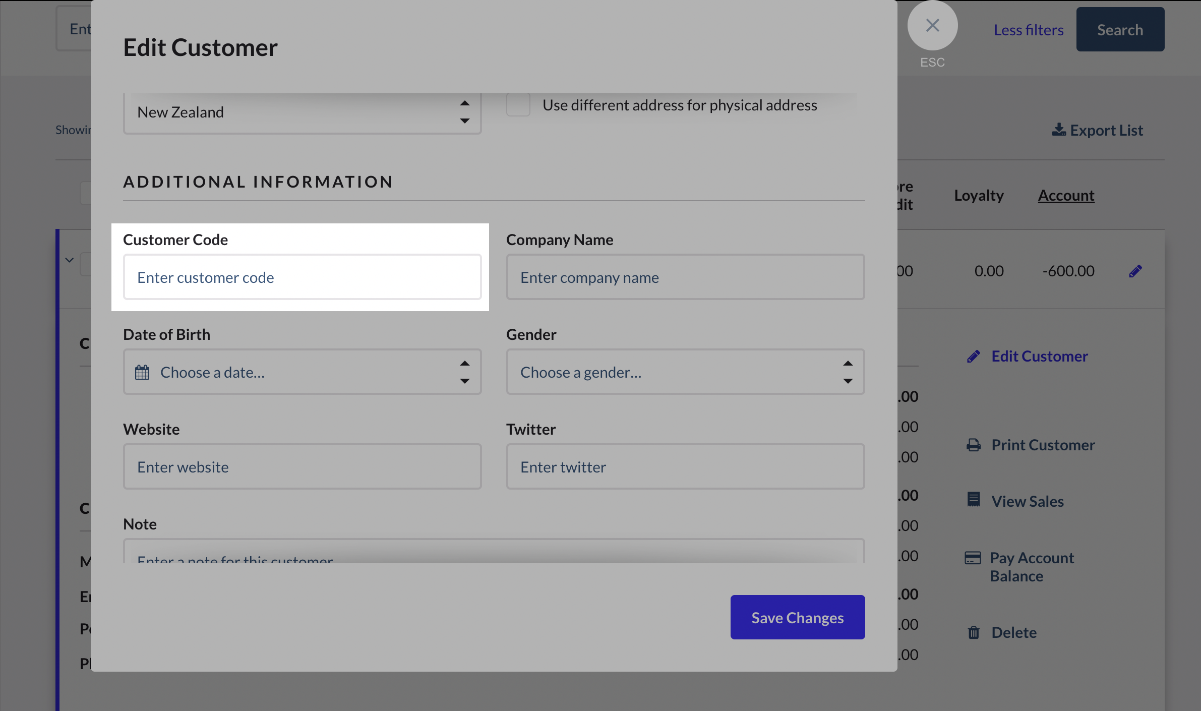Open the Choose a date picker
Screen dimensions: 1201x711
point(302,372)
